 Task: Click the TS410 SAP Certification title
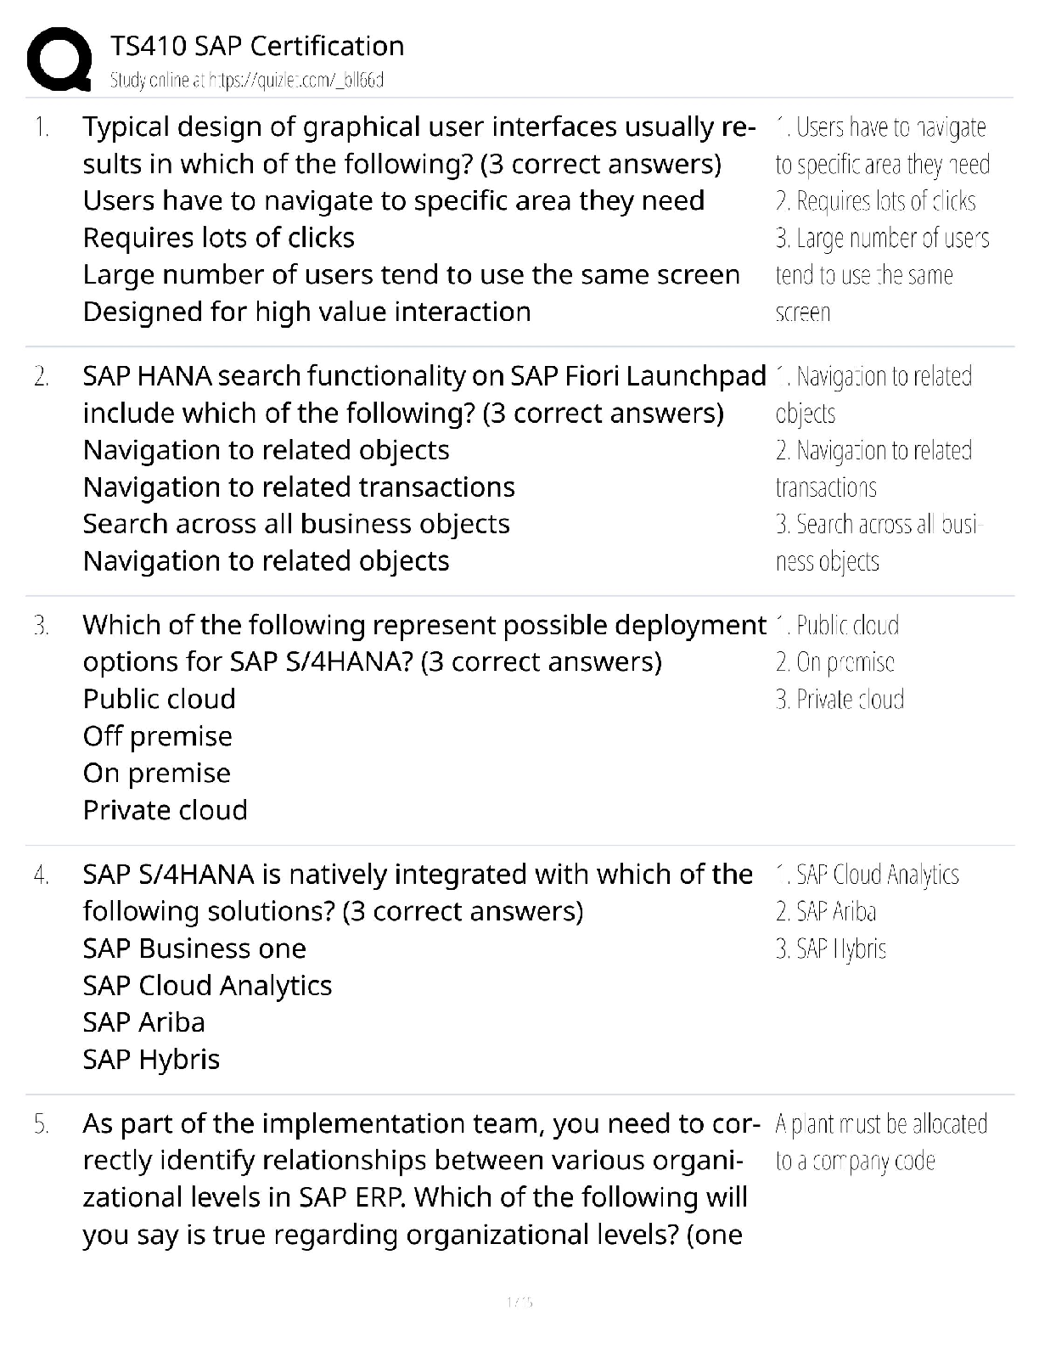coord(256,46)
